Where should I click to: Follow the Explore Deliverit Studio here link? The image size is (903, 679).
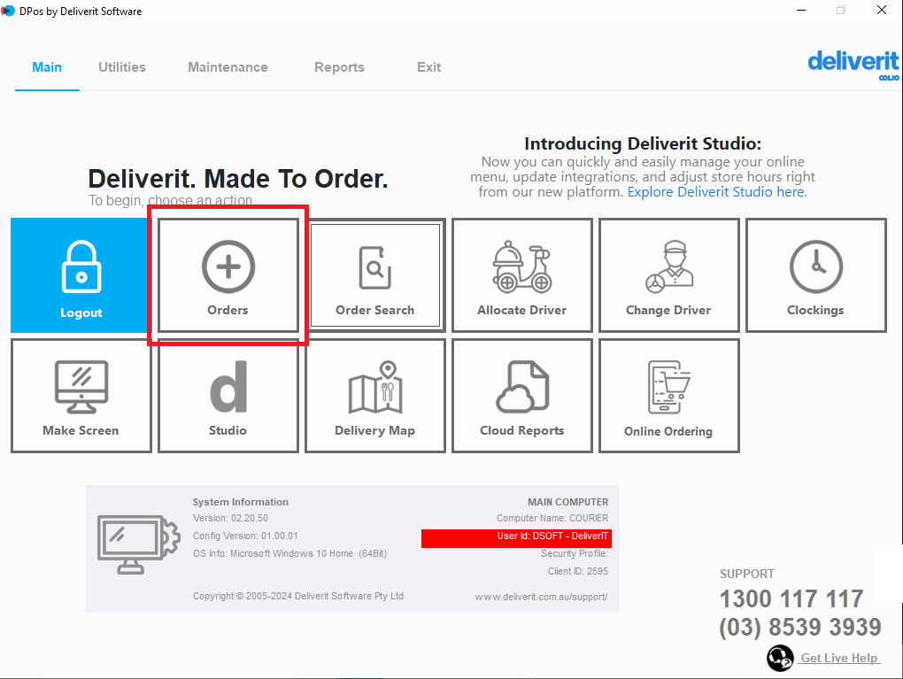coord(715,191)
